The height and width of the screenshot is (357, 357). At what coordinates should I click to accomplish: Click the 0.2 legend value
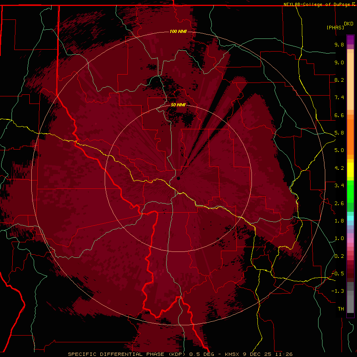(x=339, y=256)
